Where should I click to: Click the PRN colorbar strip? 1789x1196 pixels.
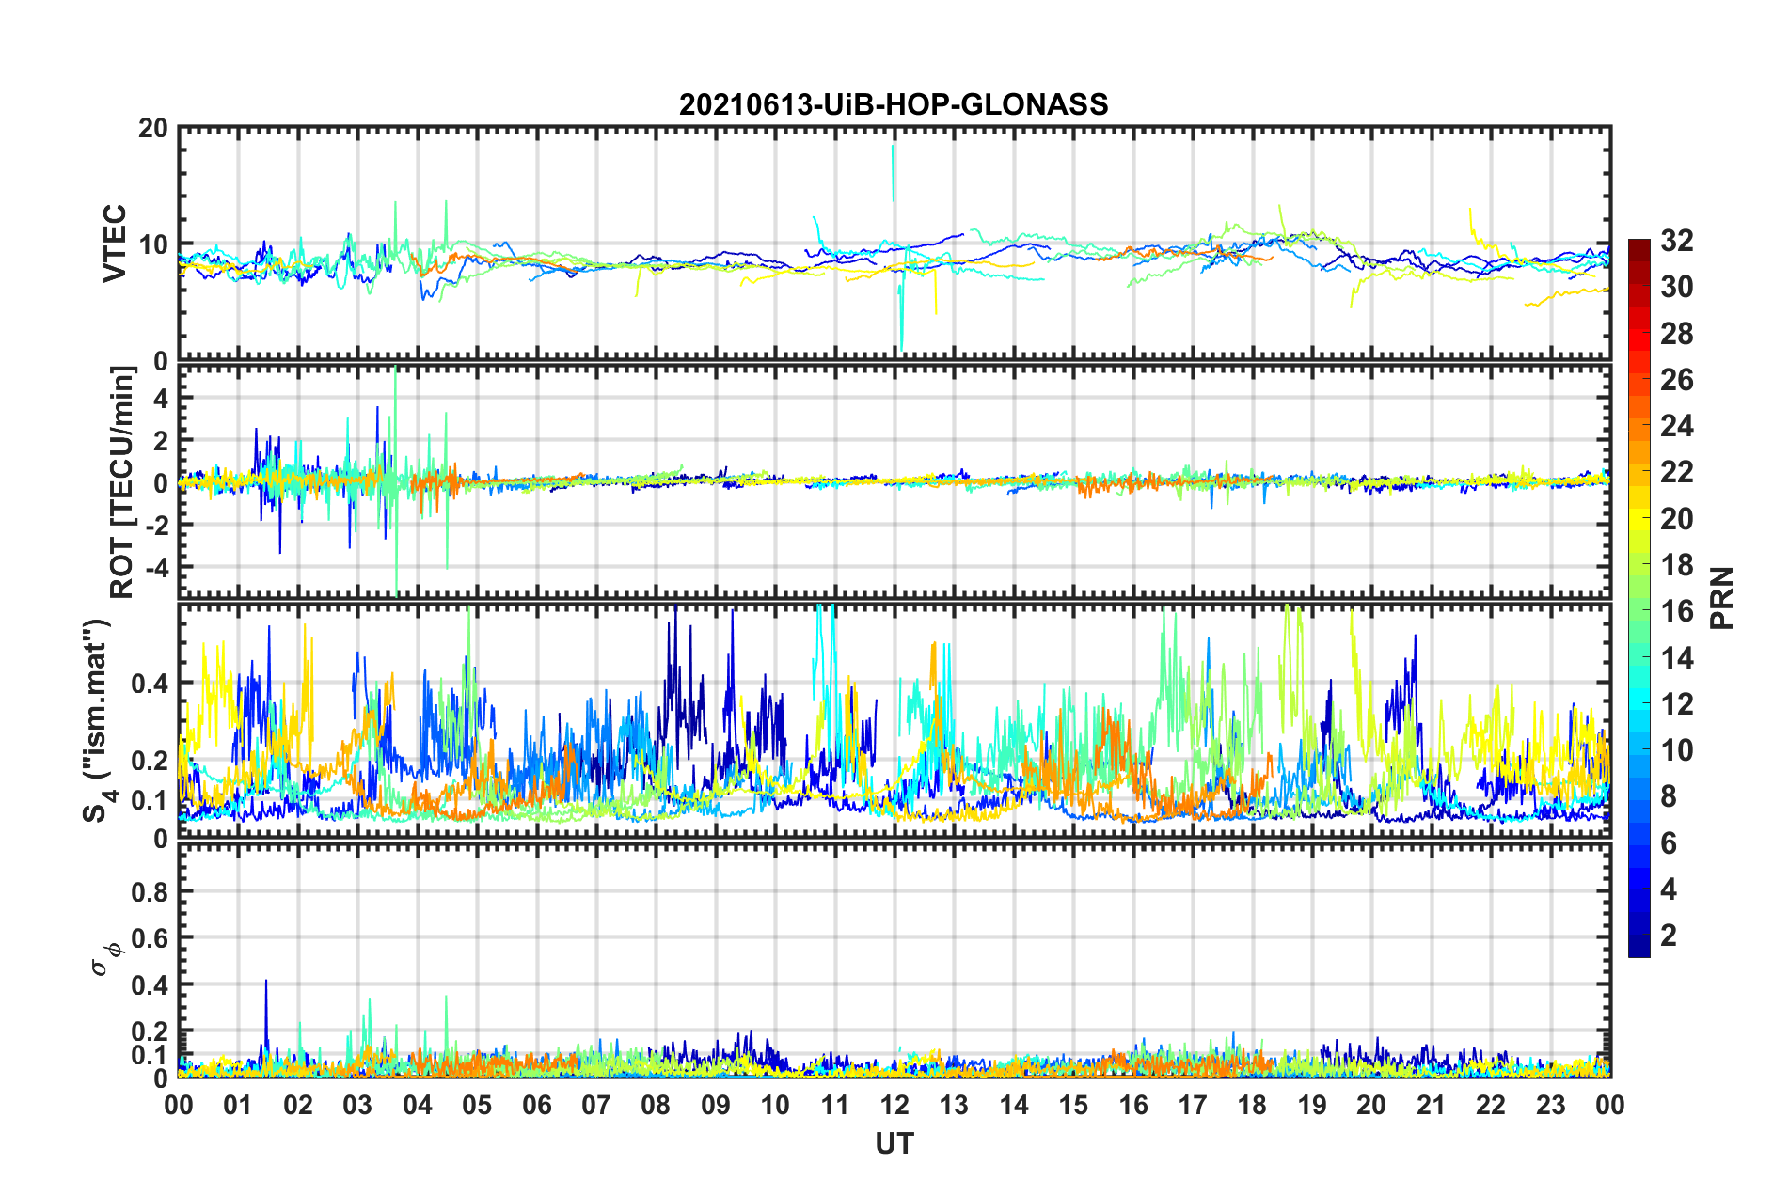point(1639,598)
